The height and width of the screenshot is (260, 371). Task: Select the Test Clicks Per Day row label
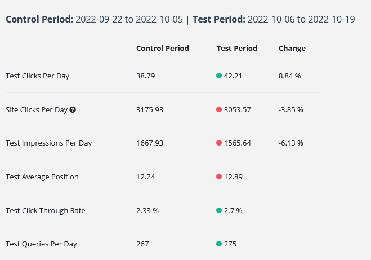(x=37, y=76)
